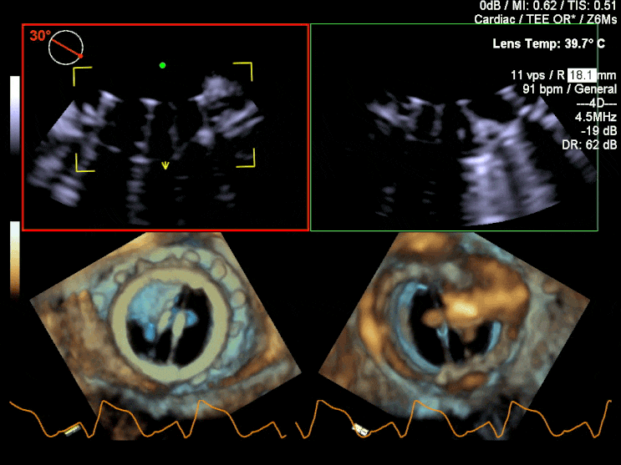621x465 pixels.
Task: Click the bottom-right yellow ROI corner bracket
Action: click(246, 159)
